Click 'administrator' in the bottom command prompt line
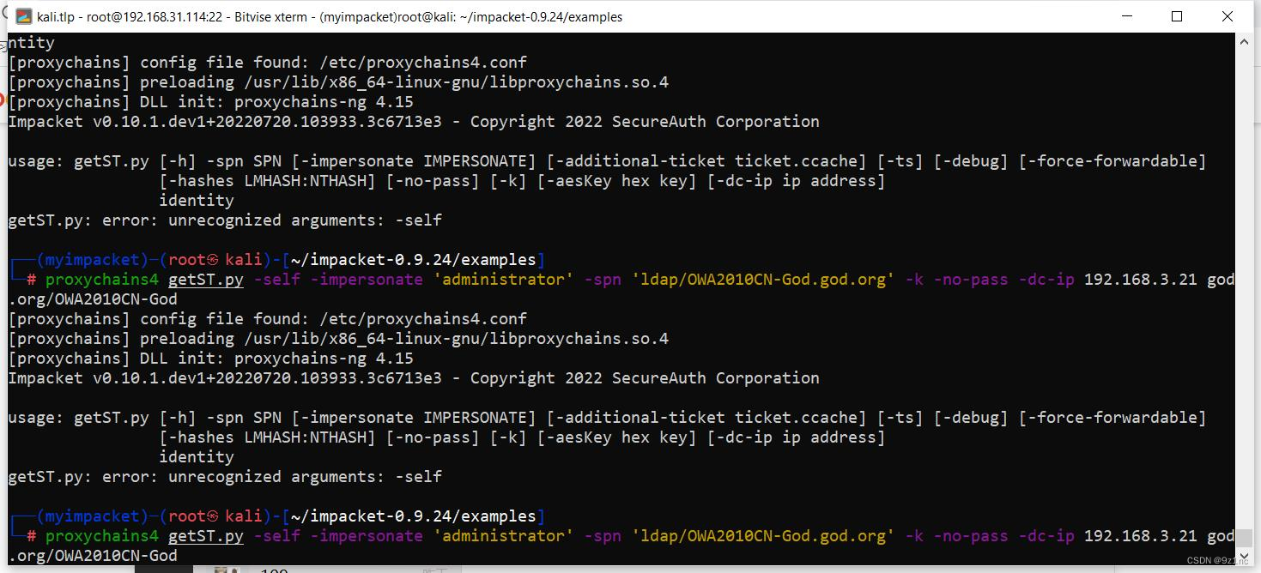This screenshot has width=1261, height=573. [503, 536]
